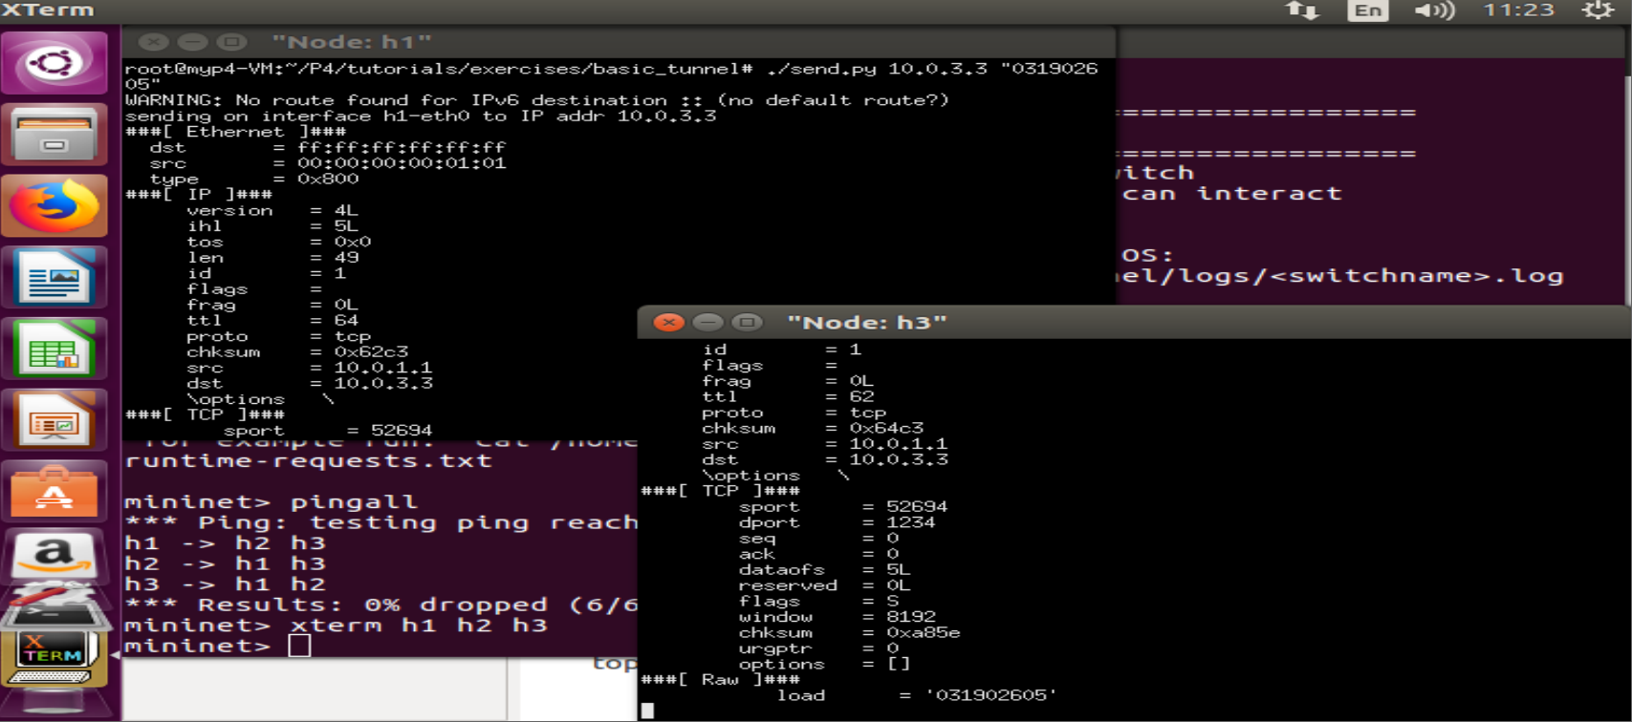Click the TCP chksum 0xa85e value
Viewport: 1632px width, 722px height.
[923, 633]
